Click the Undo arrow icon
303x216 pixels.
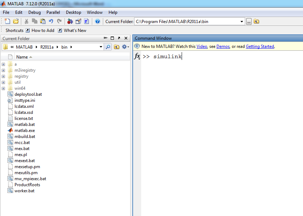[51, 21]
